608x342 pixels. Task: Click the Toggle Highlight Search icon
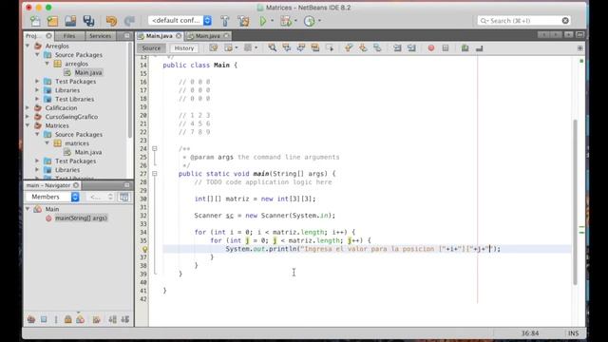(x=314, y=48)
